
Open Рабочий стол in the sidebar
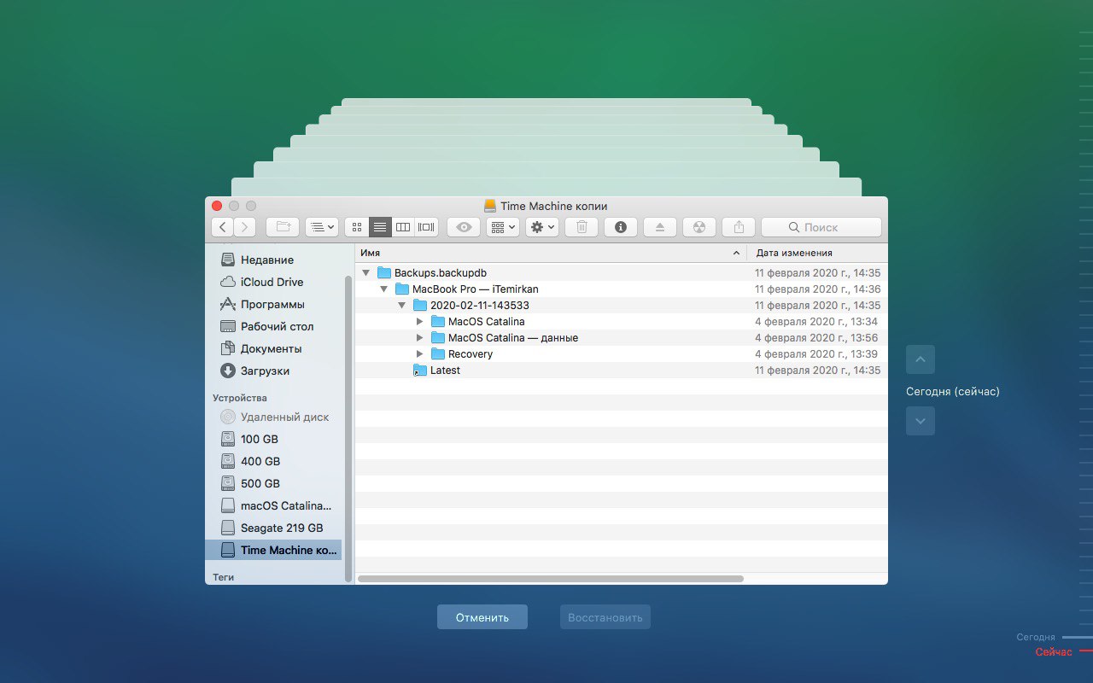(x=274, y=326)
